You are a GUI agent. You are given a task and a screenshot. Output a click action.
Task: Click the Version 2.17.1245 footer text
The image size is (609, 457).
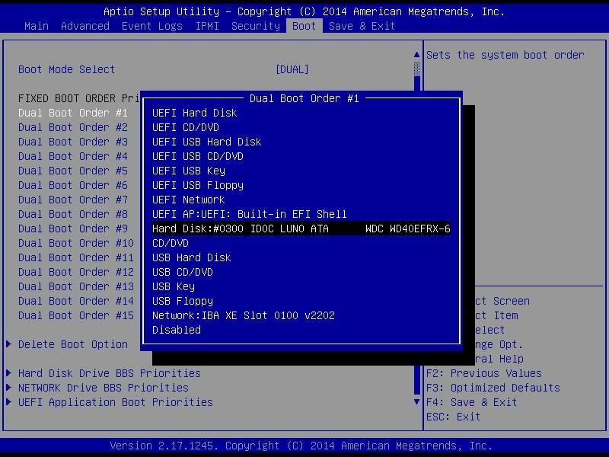pyautogui.click(x=301, y=446)
